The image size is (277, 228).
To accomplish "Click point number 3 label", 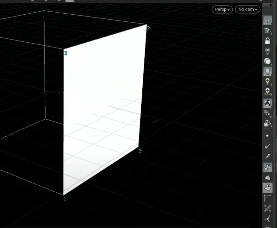I will tap(66, 53).
